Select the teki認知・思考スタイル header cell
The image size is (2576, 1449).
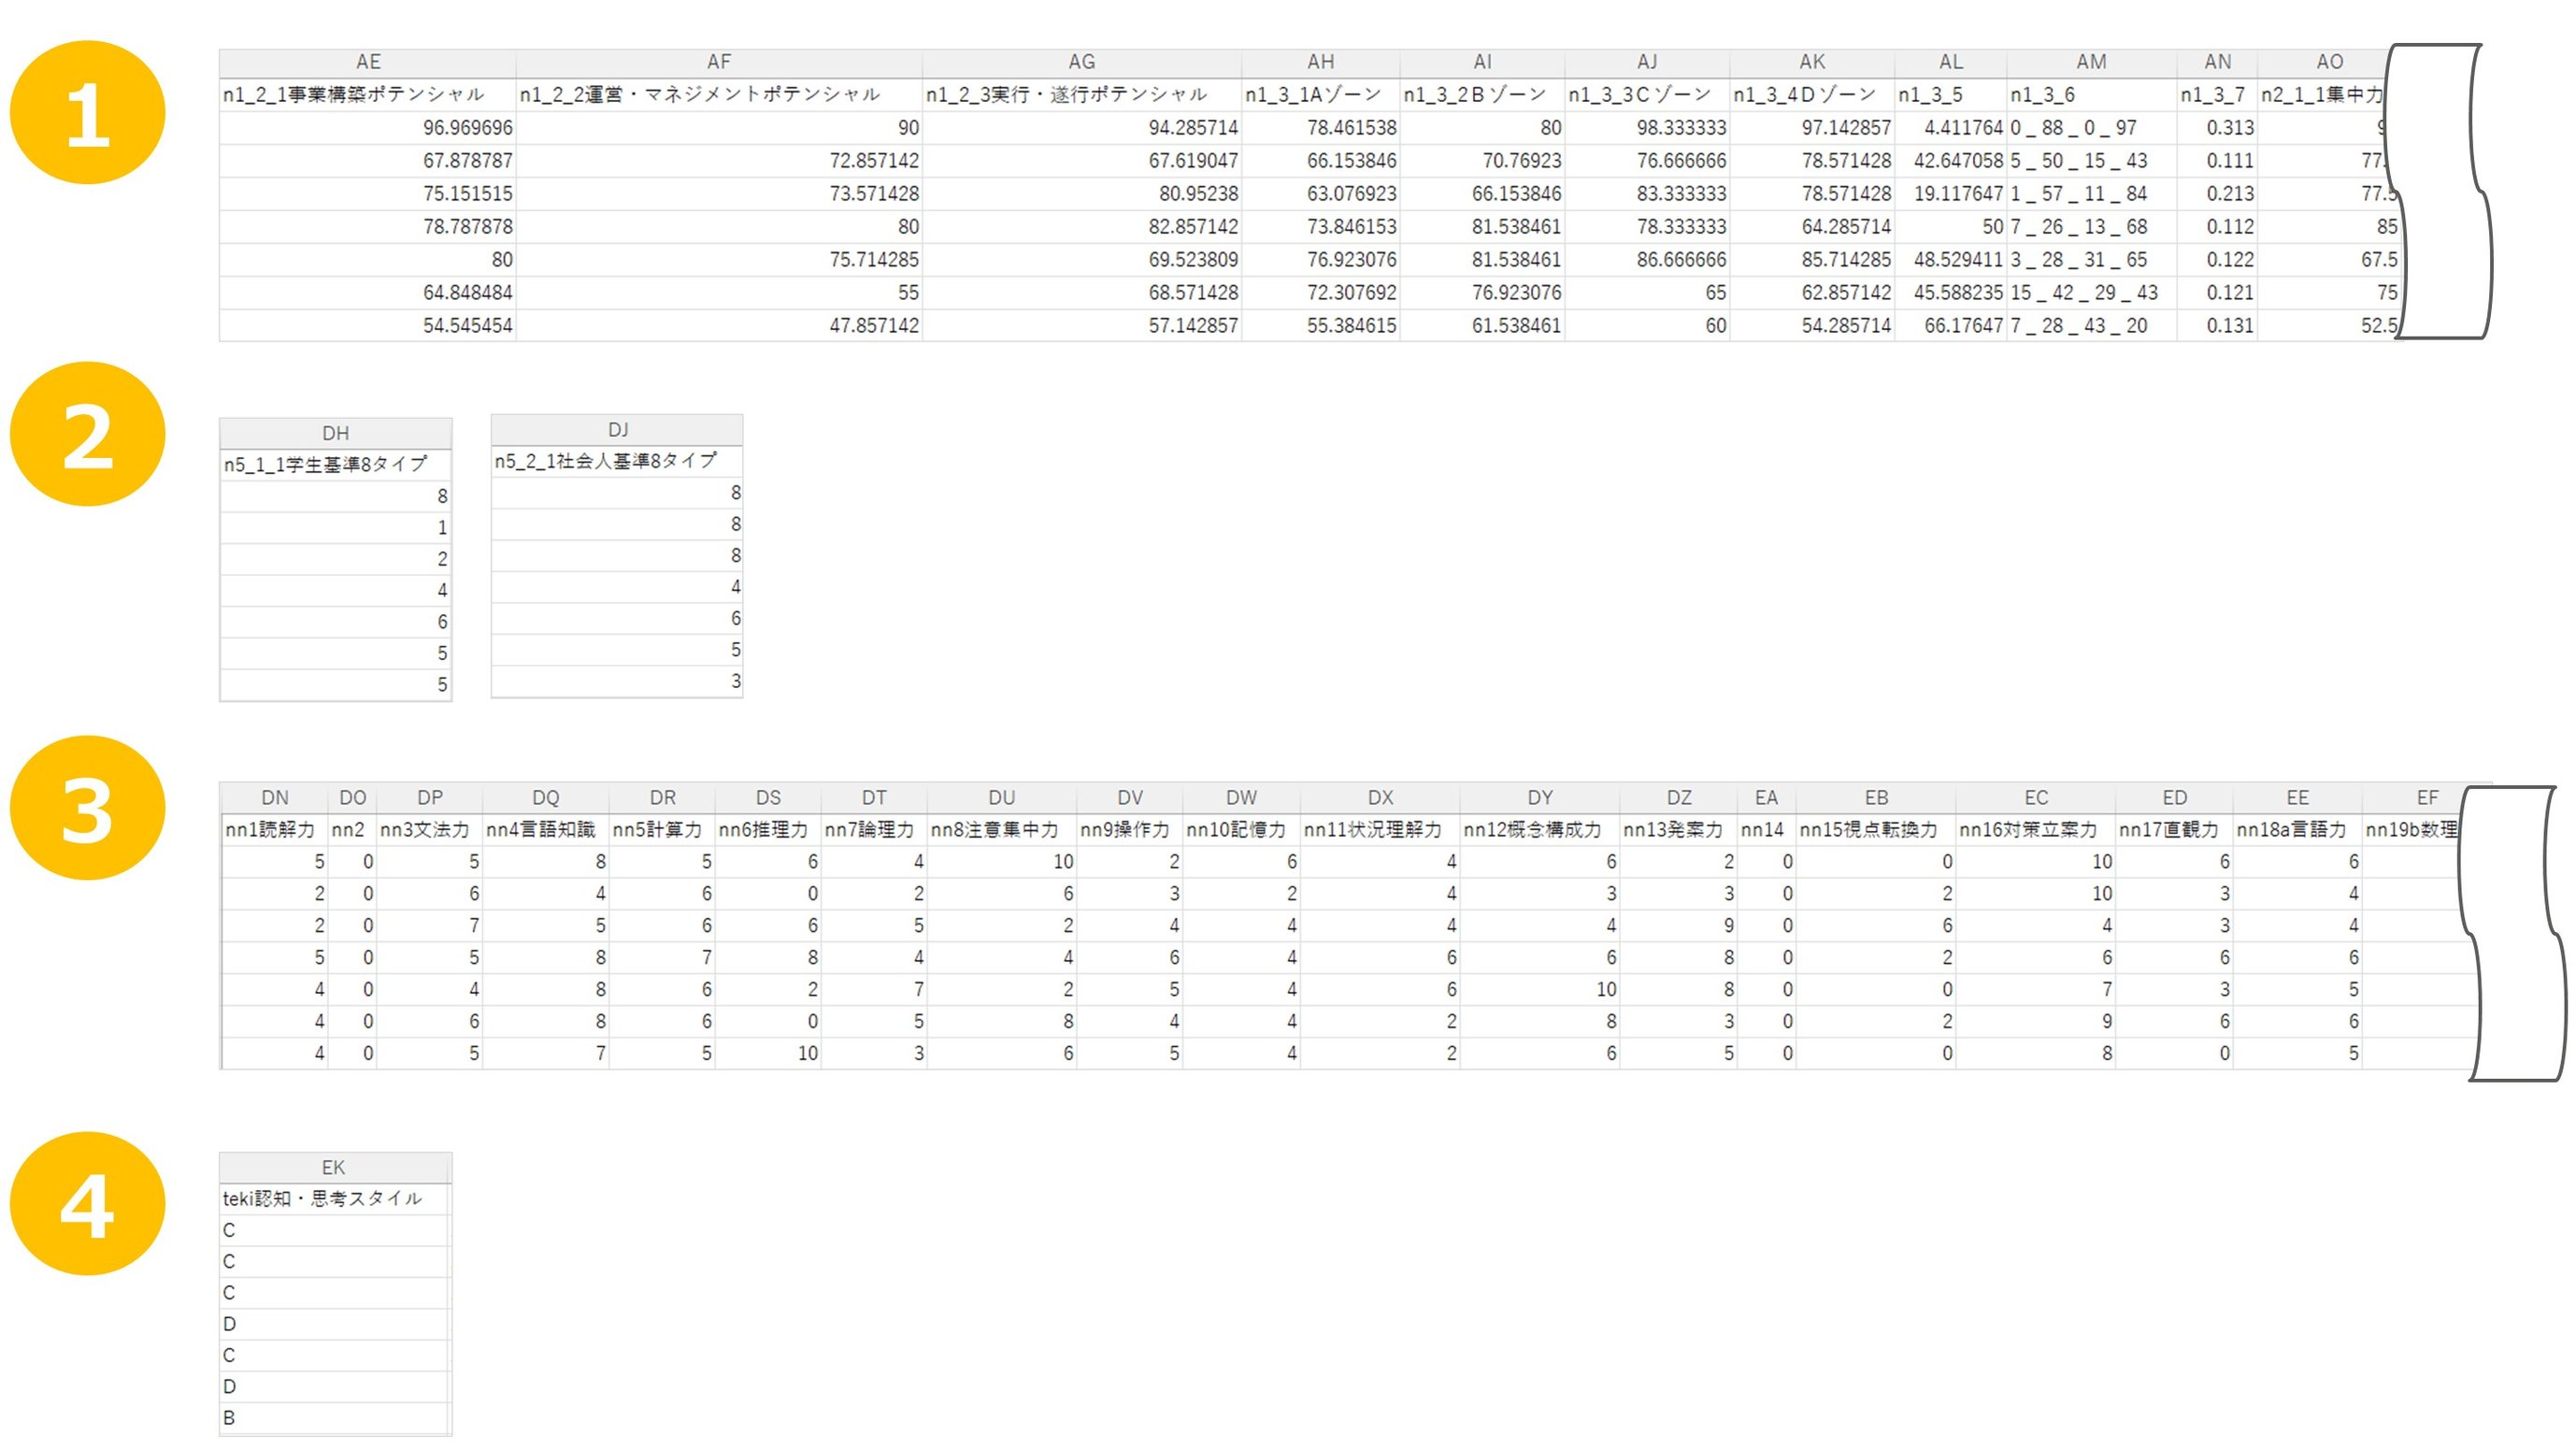pyautogui.click(x=334, y=1198)
